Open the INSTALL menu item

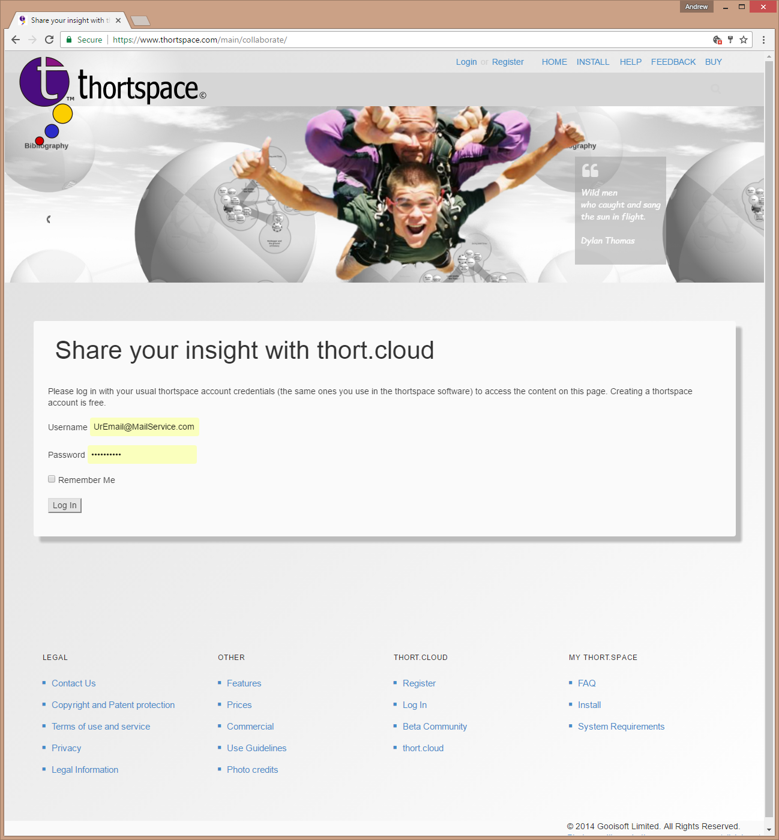coord(593,62)
